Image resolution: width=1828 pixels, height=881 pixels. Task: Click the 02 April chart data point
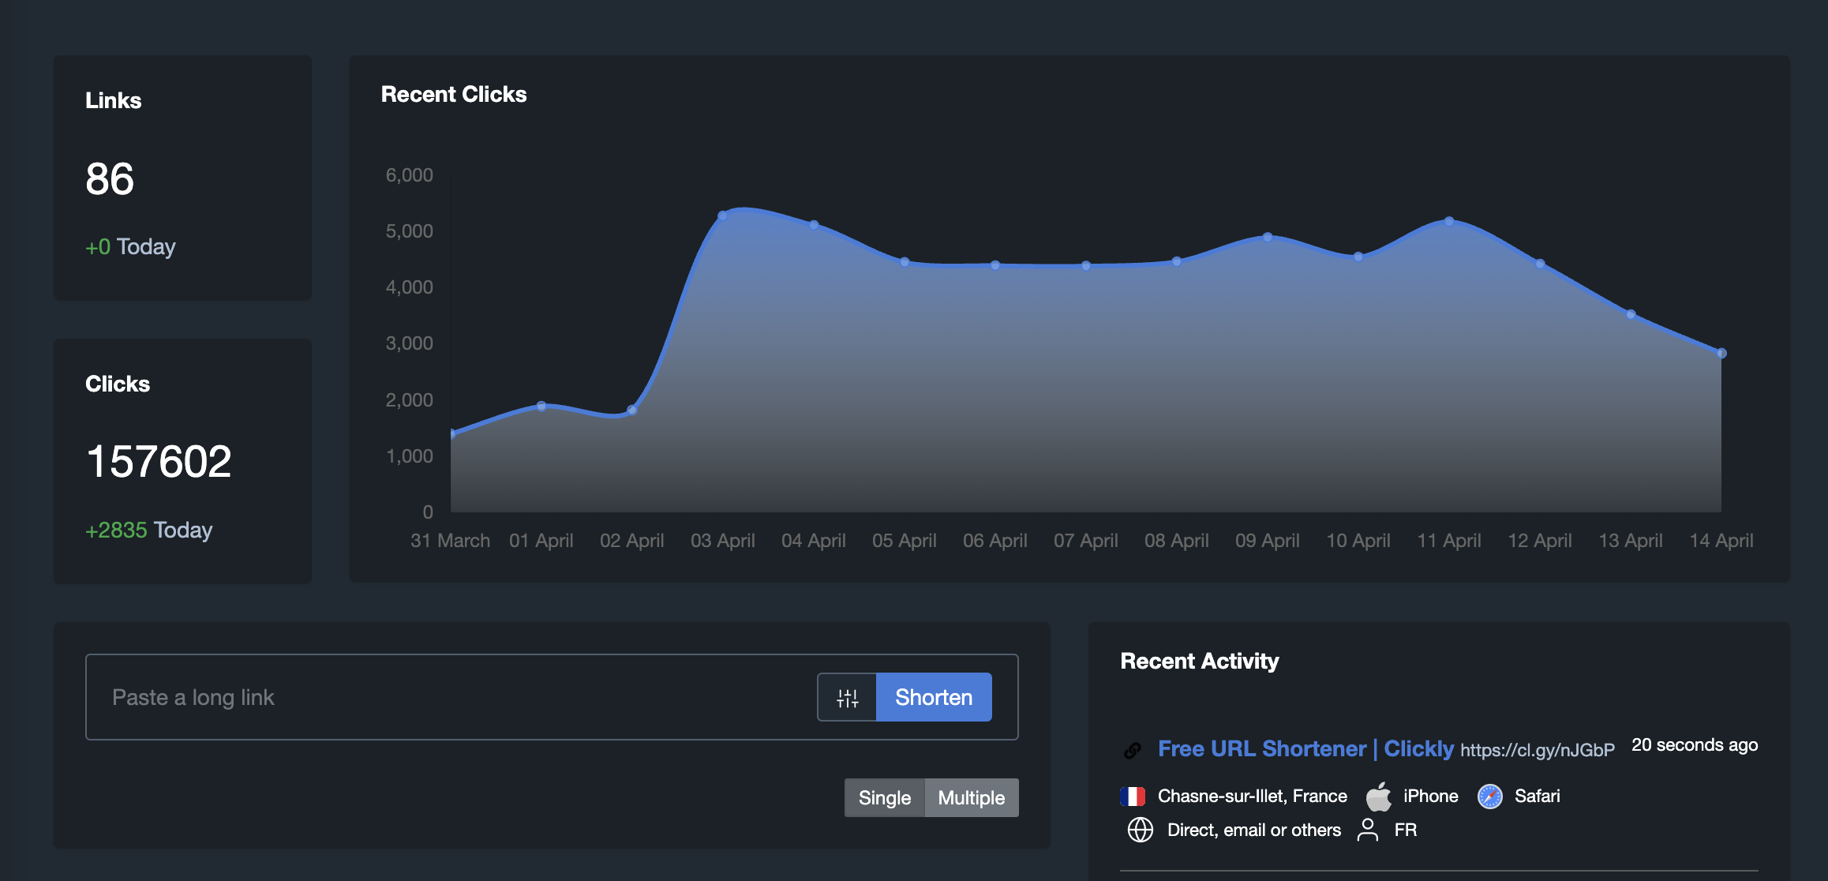(632, 410)
